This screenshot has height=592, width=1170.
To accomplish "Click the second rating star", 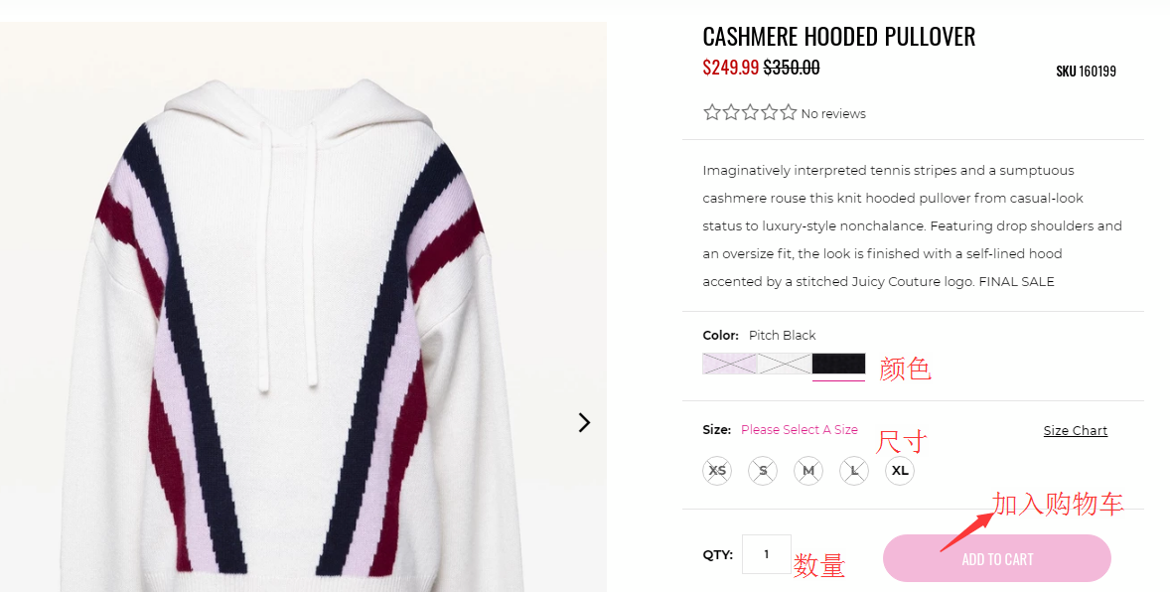I will point(731,112).
